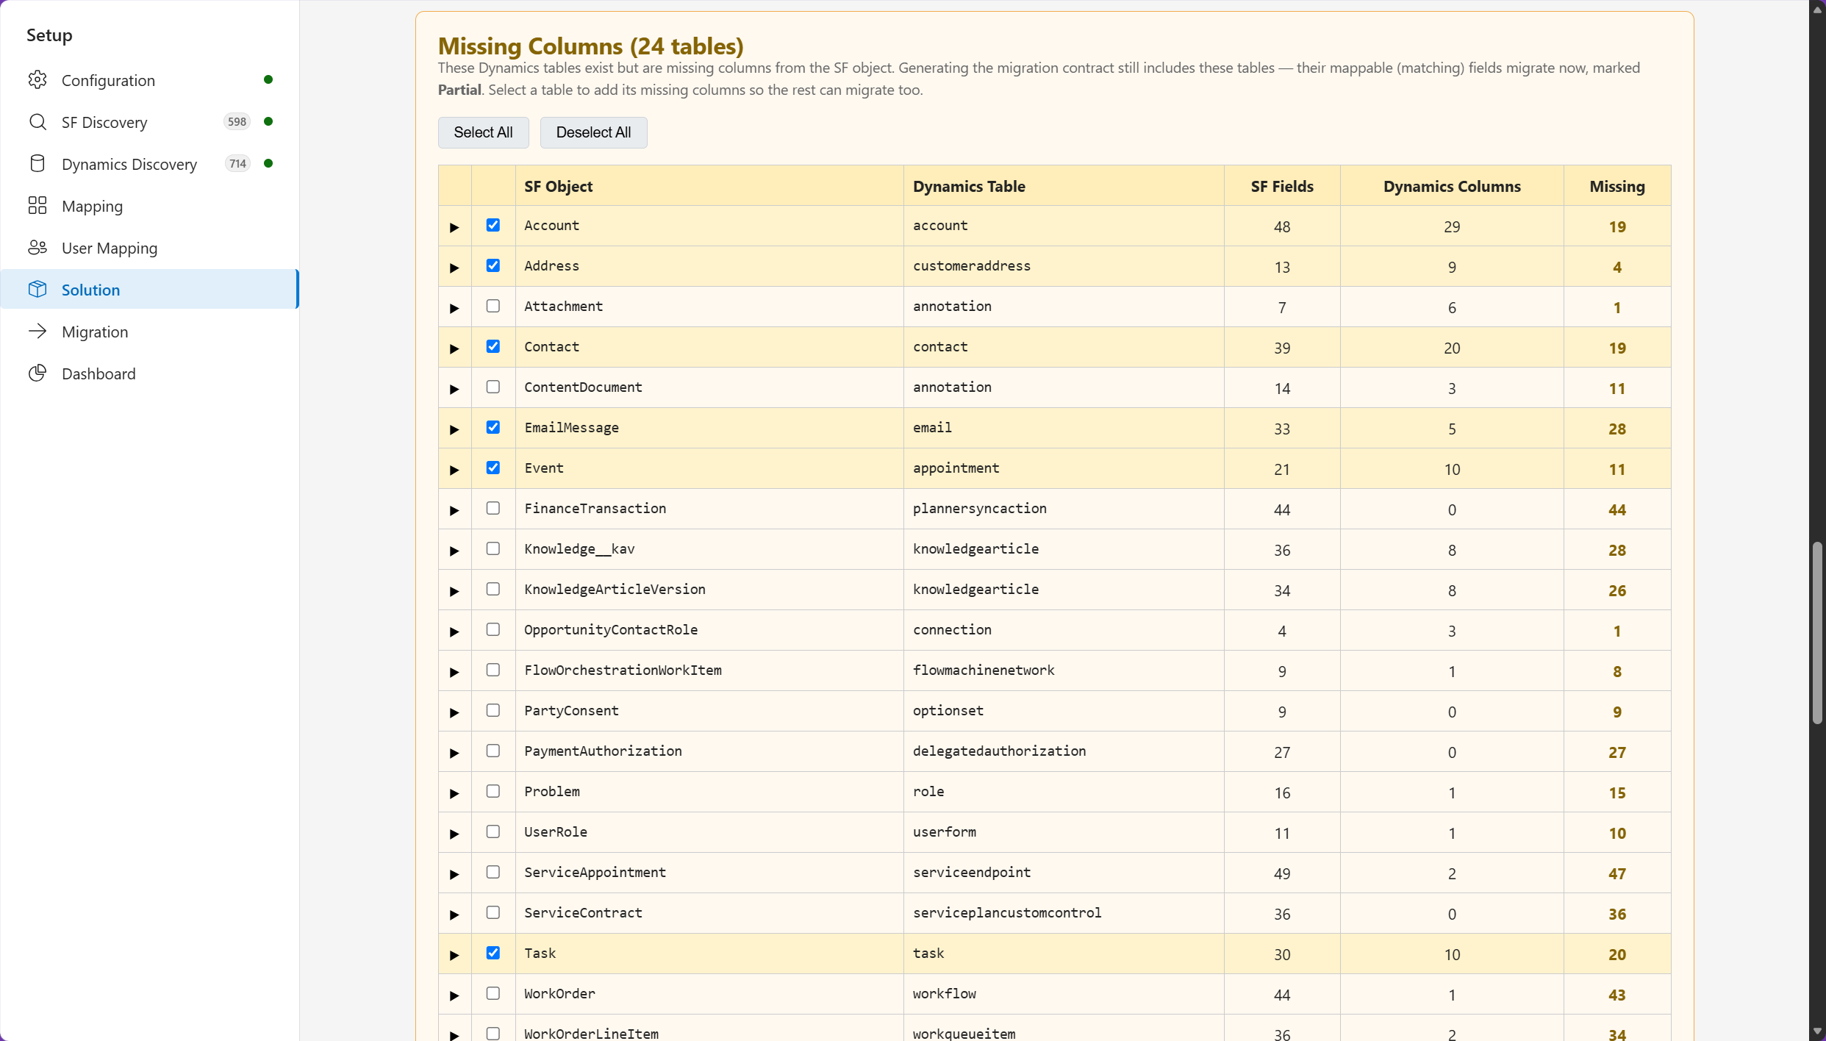Expand the Problem row details
Image resolution: width=1826 pixels, height=1041 pixels.
click(x=454, y=793)
